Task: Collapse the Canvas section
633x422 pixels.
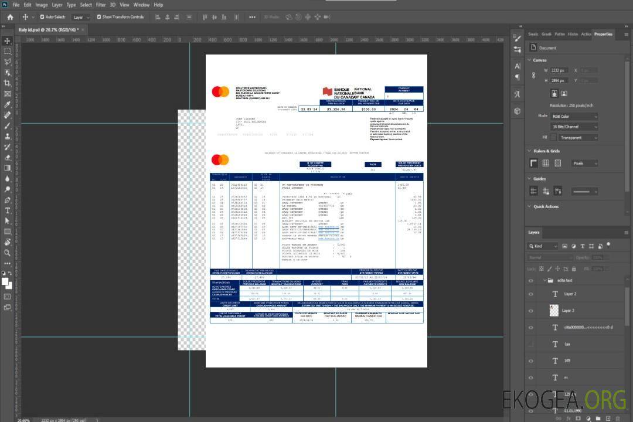Action: pyautogui.click(x=529, y=60)
